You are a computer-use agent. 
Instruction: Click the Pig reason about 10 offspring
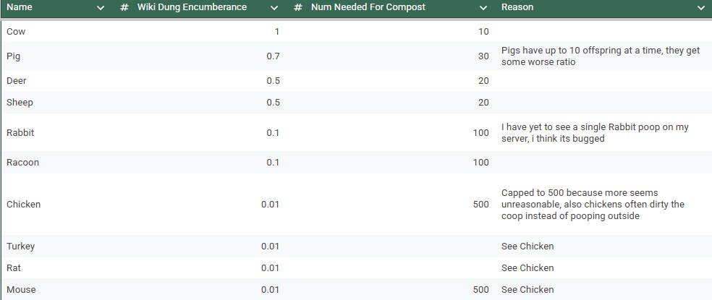601,56
